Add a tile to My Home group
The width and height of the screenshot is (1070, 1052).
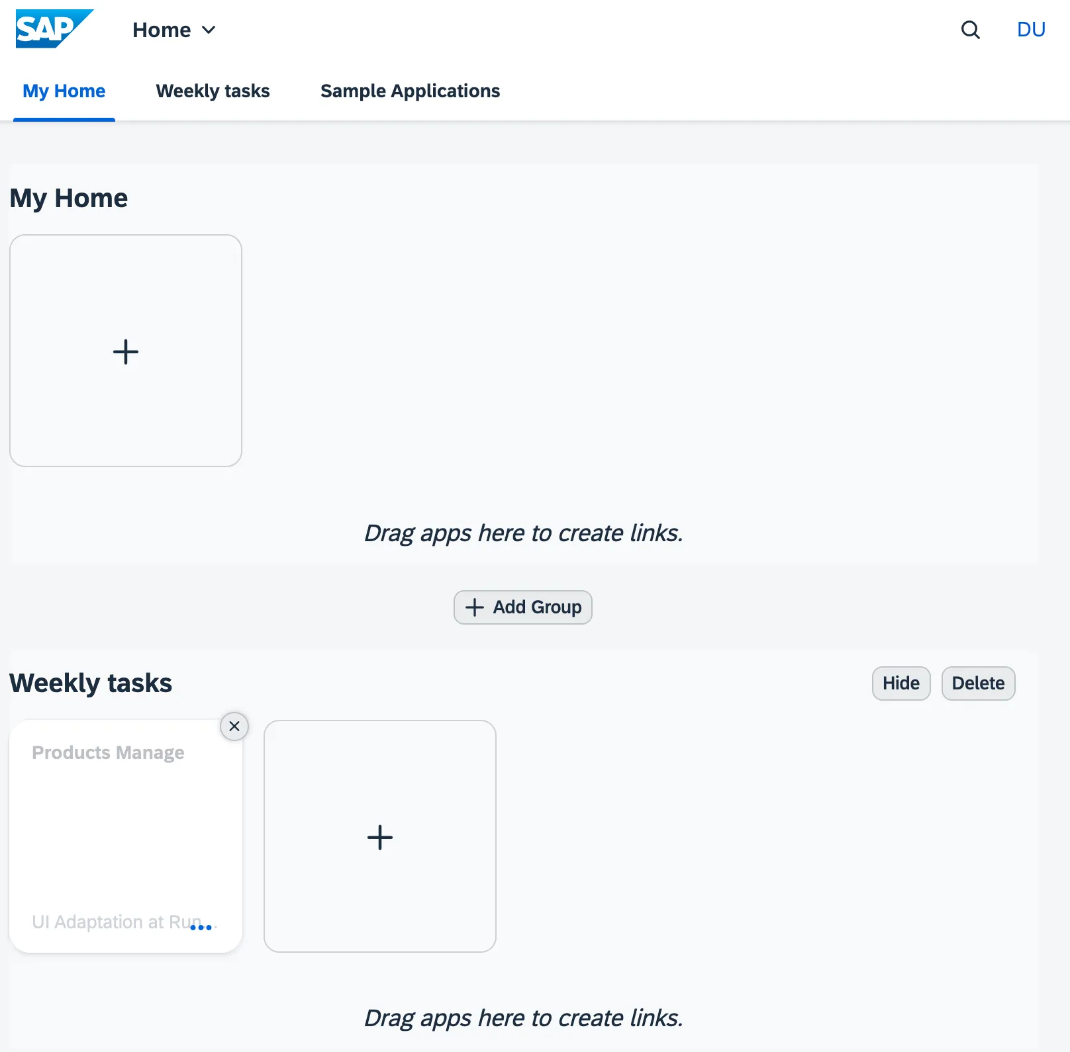click(126, 351)
